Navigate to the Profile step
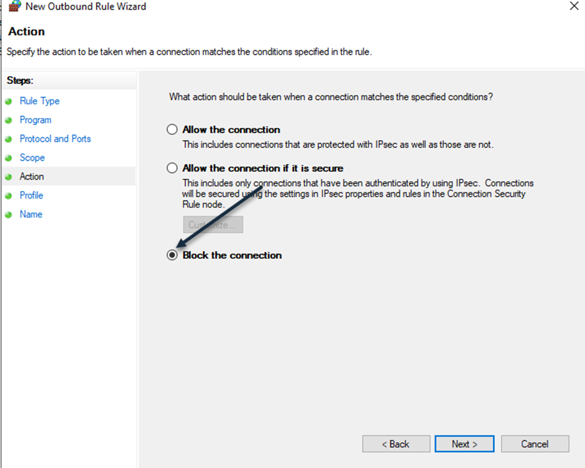The height and width of the screenshot is (468, 585). coord(31,195)
